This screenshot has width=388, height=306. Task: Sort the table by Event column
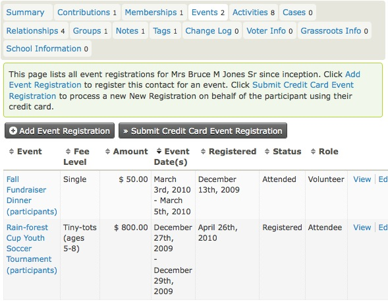[26, 152]
